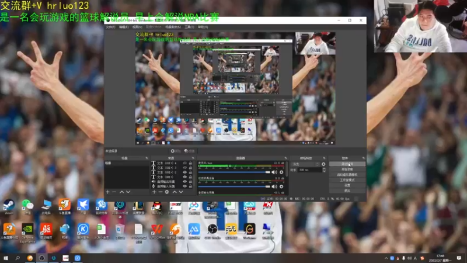Toggle visibility of audio output capture source
Image resolution: width=467 pixels, height=263 pixels.
point(184,181)
